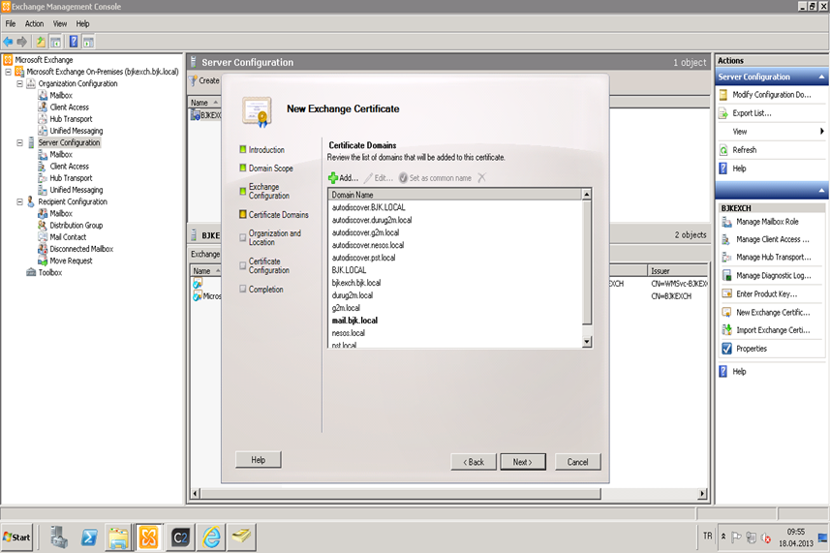Collapse the Microsoft Exchange On-Premises node
Screen dimensions: 830x553
8,72
